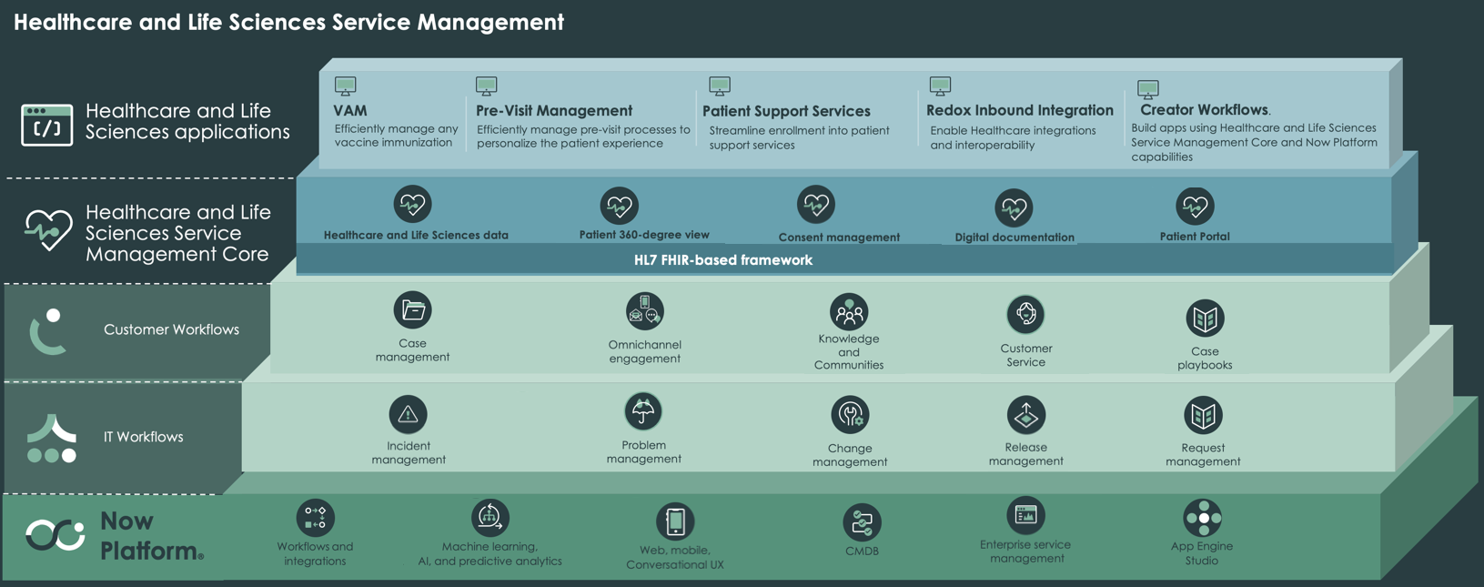
Task: Click the Consent management label
Action: [x=839, y=238]
